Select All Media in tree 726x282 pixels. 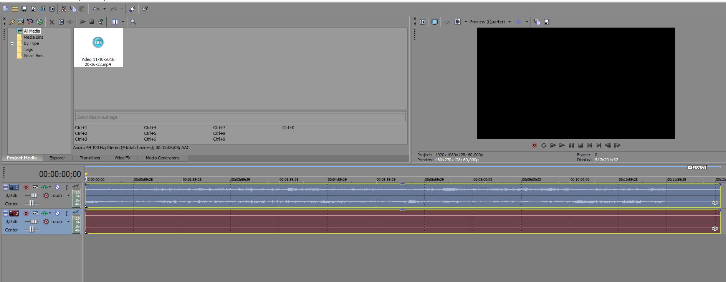(32, 31)
